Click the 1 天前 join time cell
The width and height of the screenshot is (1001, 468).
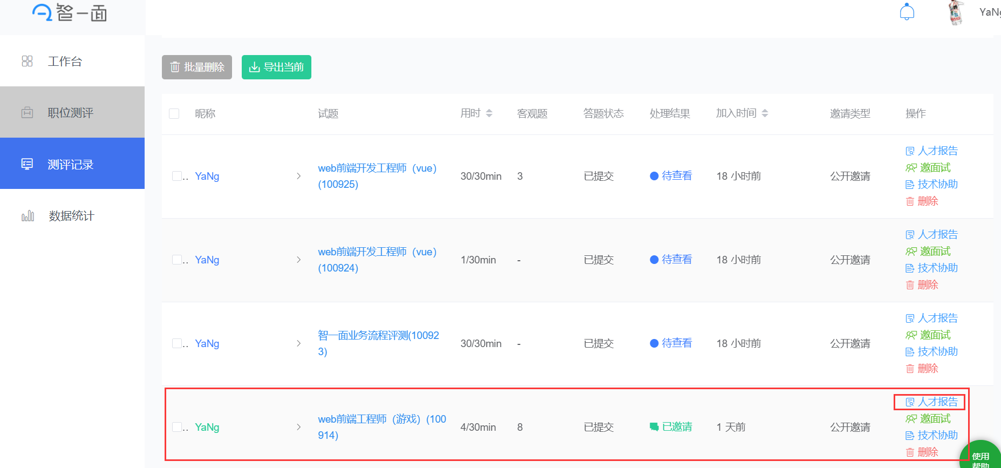click(731, 427)
